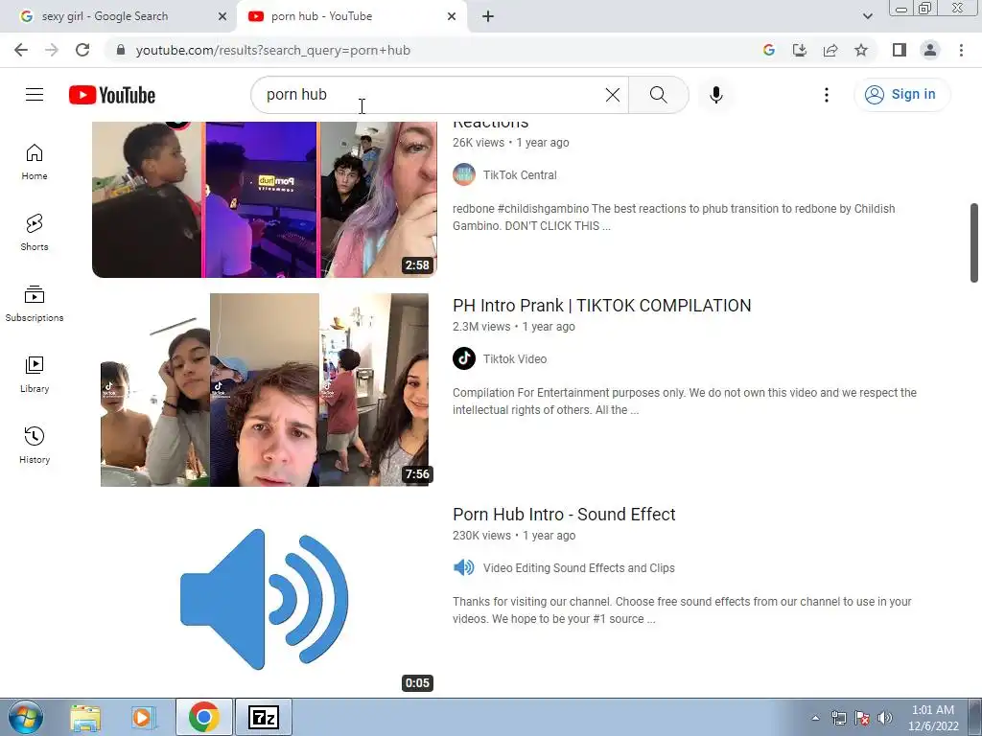982x736 pixels.
Task: Open YouTube settings three-dot menu
Action: point(827,95)
